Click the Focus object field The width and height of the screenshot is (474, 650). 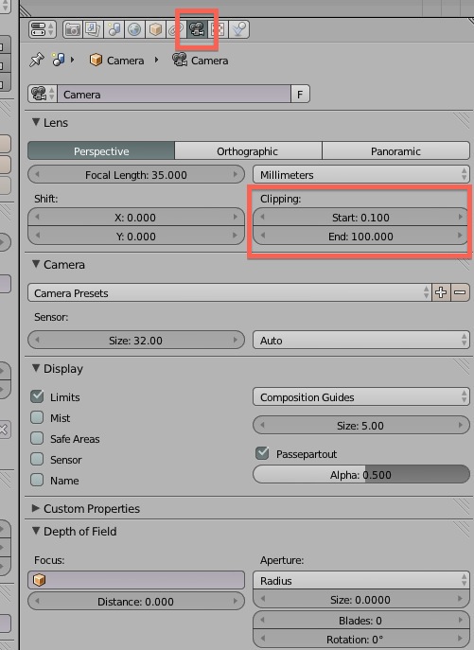(x=136, y=580)
